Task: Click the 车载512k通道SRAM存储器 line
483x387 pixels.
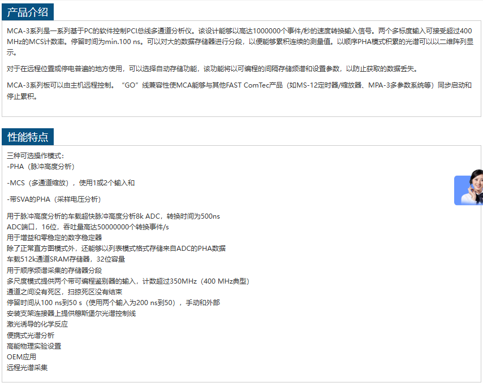Action: click(66, 259)
